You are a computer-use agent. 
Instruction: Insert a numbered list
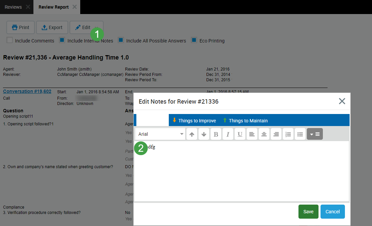288,134
